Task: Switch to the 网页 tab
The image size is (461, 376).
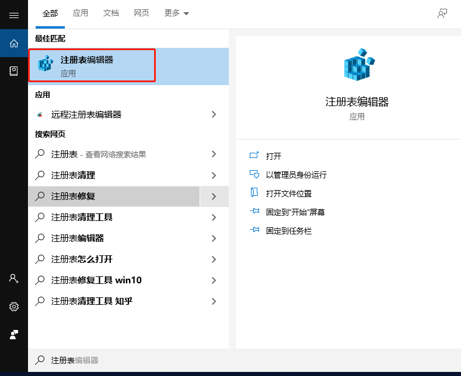Action: click(x=141, y=13)
